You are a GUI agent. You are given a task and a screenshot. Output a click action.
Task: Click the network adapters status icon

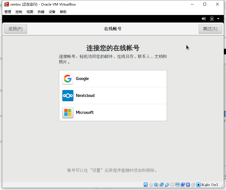[161, 185]
